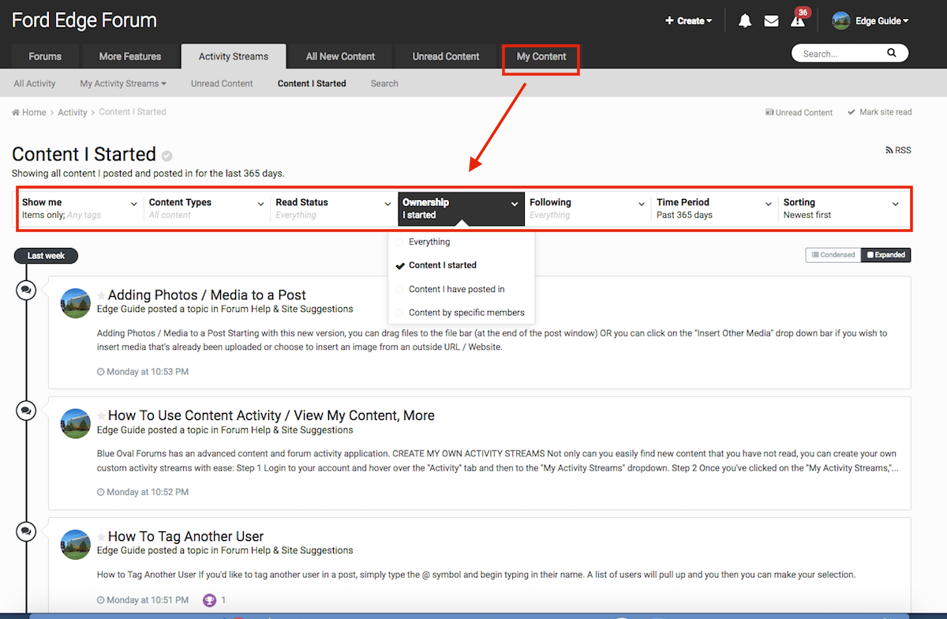
Task: Click the star next to How To Tag Another User
Action: point(102,537)
